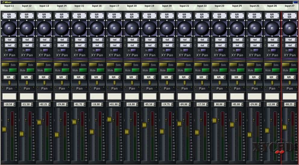Click the XY pan center handle on Input 12
Viewport: 299px width, 165px height.
27,28
